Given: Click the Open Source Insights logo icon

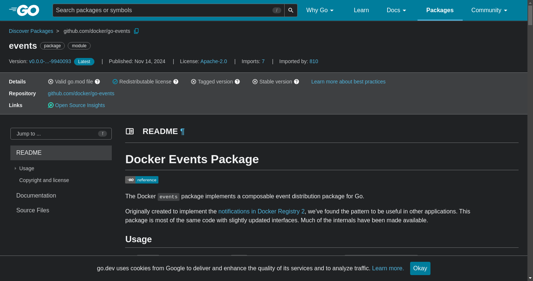Looking at the screenshot, I should pos(51,105).
